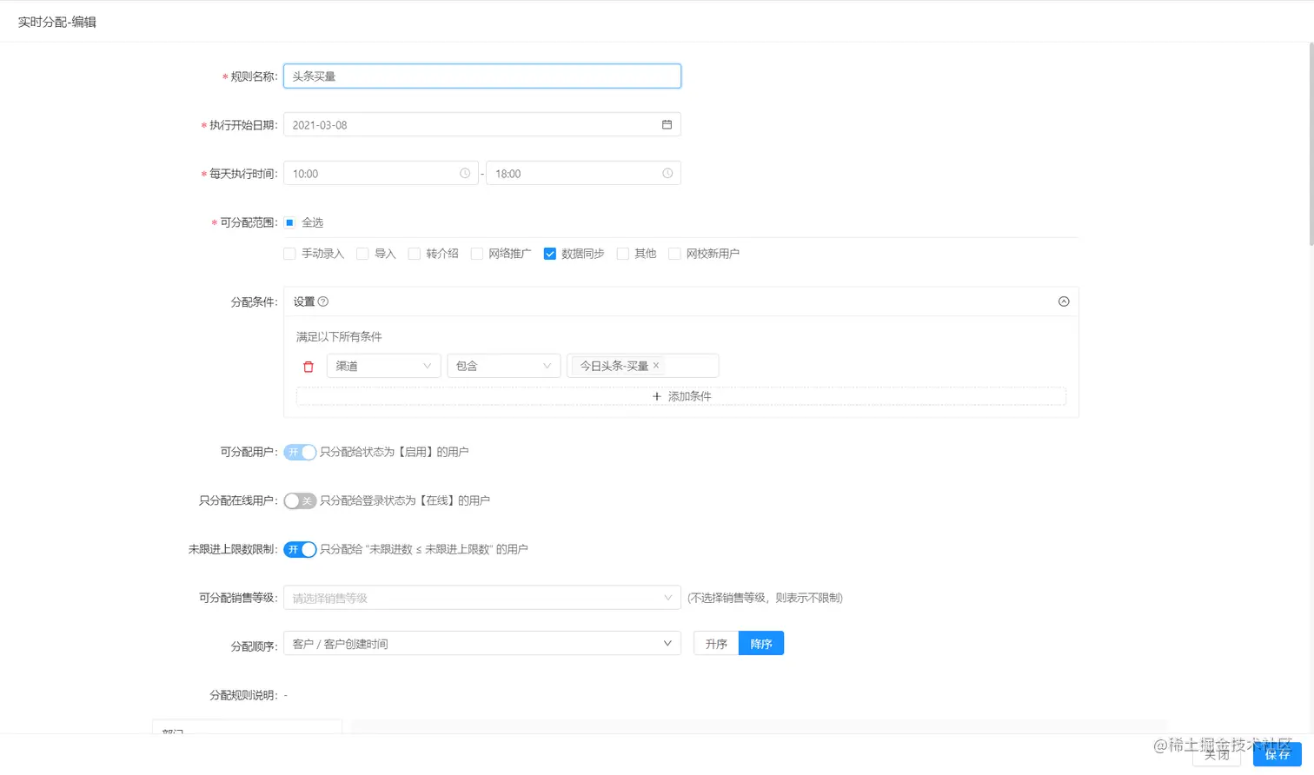The width and height of the screenshot is (1314, 775).
Task: Open the 今日头条-买量 value selector
Action: point(642,366)
